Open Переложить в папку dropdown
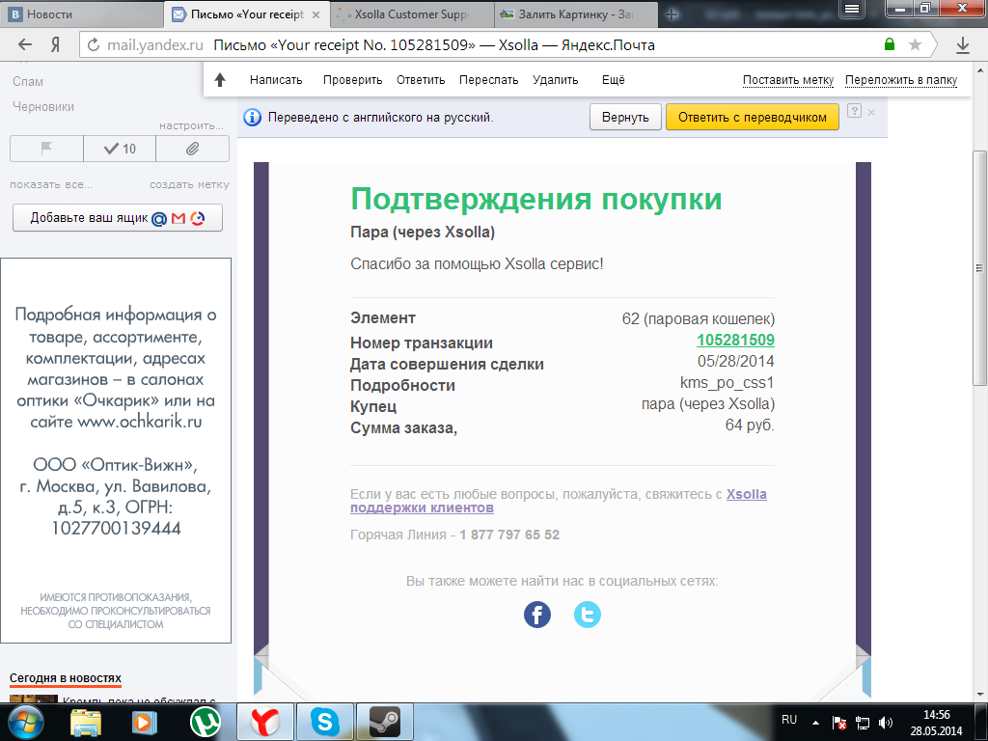The height and width of the screenshot is (741, 988). point(901,80)
